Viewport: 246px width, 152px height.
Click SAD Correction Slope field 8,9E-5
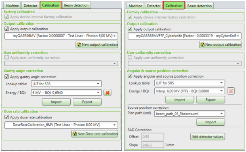click(x=153, y=145)
